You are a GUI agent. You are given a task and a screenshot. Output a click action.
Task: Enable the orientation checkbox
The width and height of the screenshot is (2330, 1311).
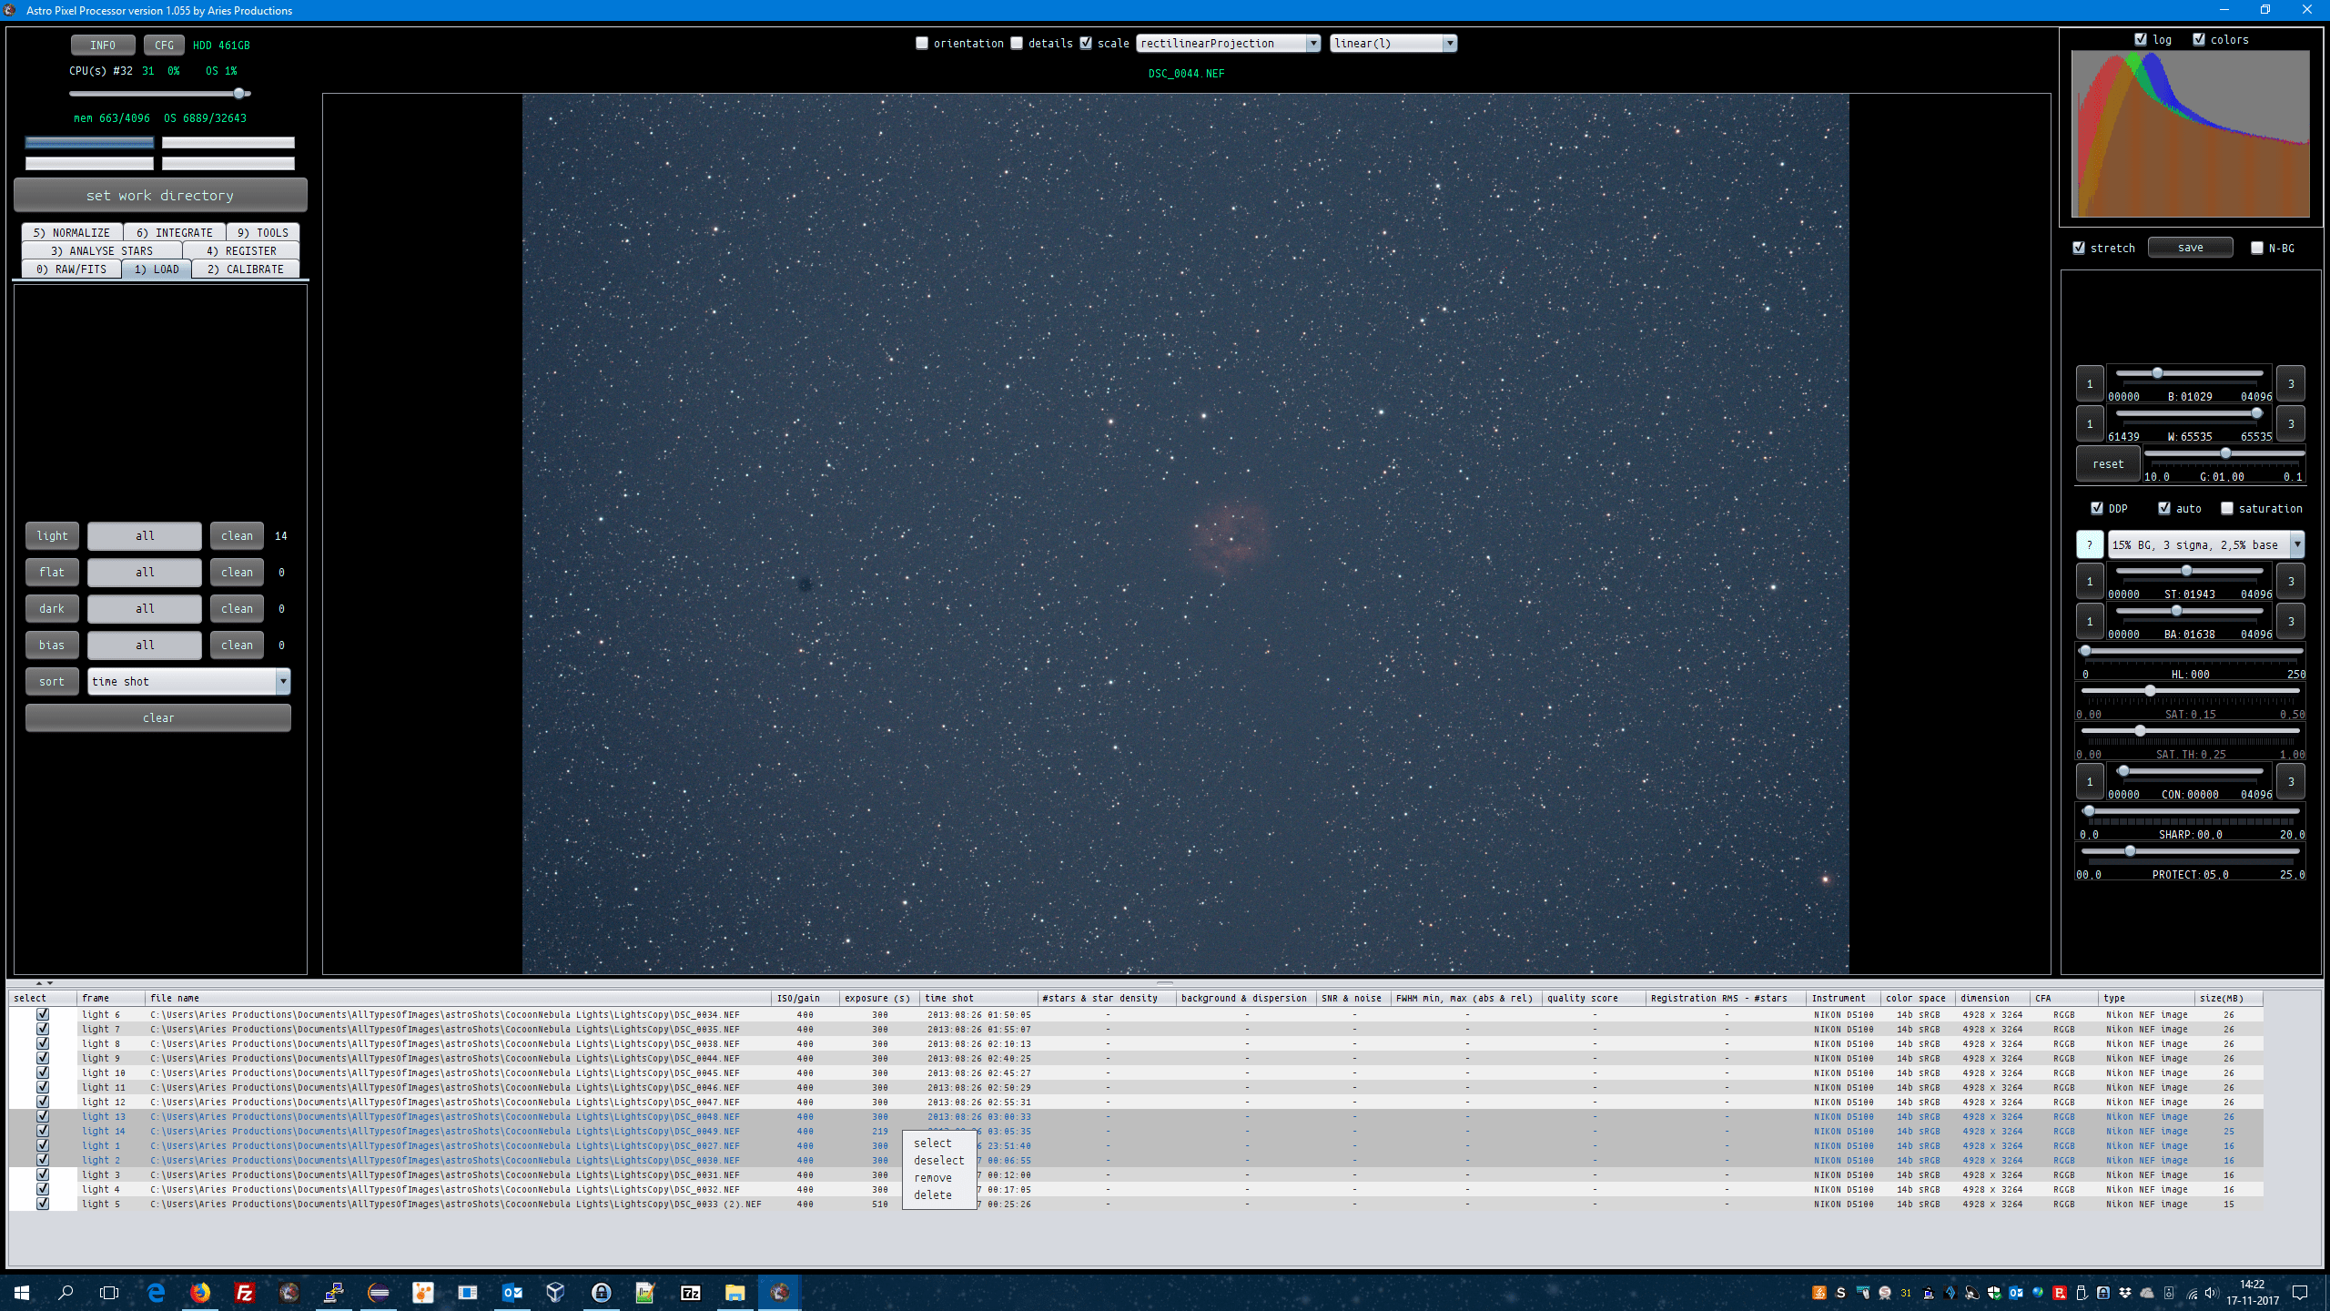tap(922, 43)
